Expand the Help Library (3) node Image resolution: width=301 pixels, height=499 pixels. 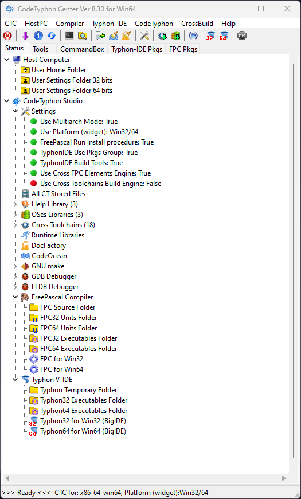(x=15, y=204)
